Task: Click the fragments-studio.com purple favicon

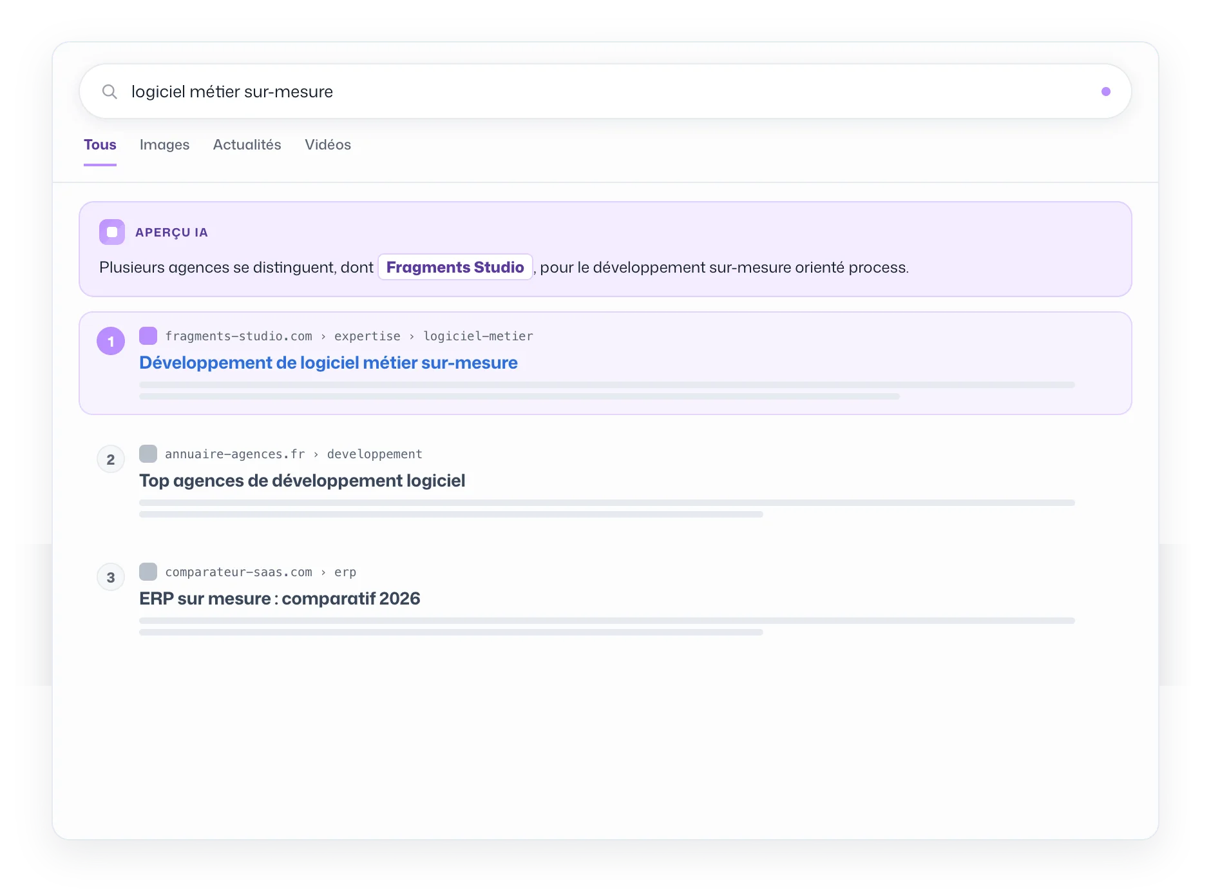Action: tap(148, 336)
